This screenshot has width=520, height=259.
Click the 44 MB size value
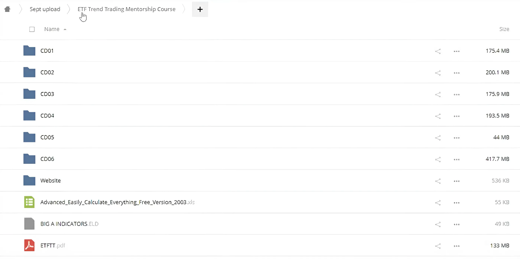(x=501, y=137)
